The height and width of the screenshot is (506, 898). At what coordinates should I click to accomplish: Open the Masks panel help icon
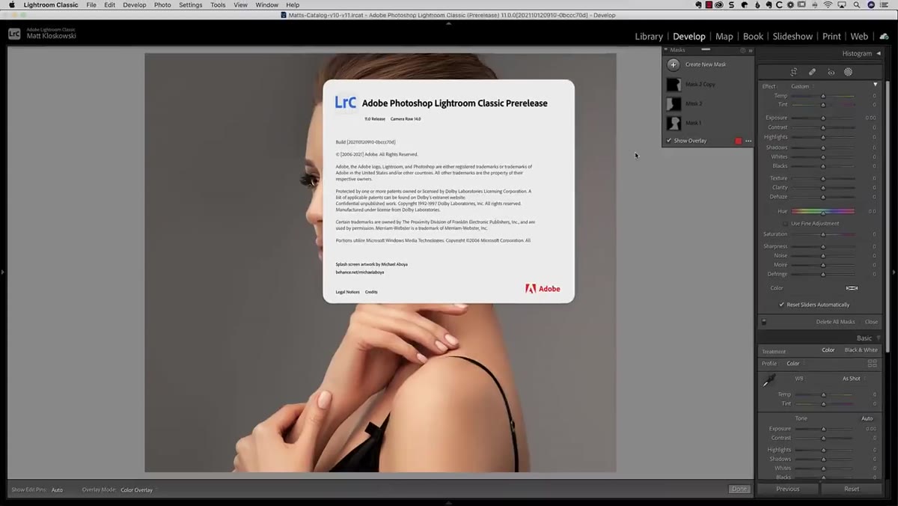(742, 50)
